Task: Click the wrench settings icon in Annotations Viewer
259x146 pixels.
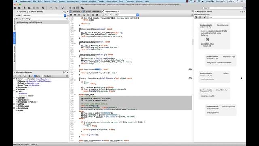Action: coord(205,17)
